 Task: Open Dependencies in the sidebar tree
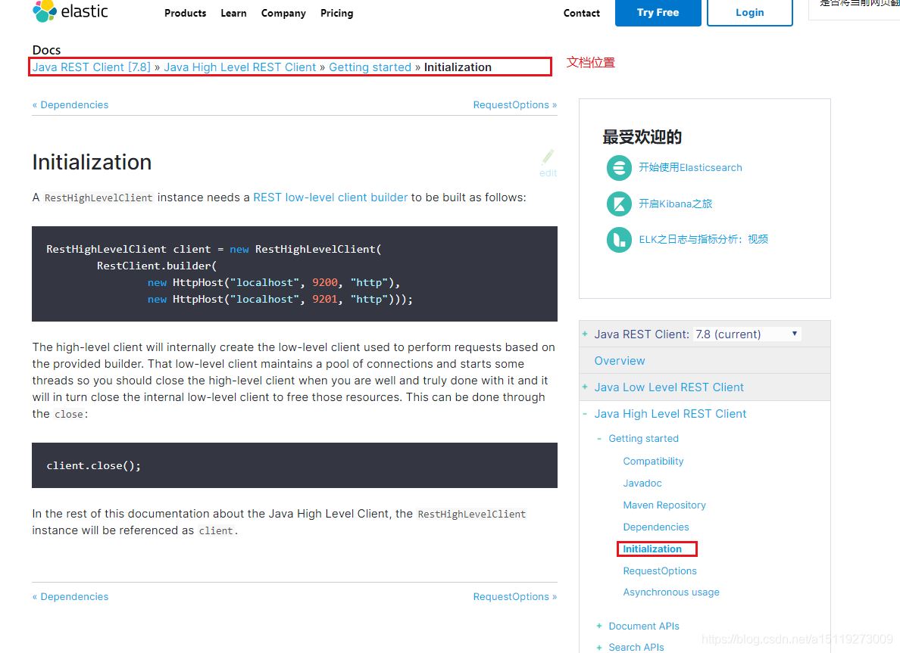pos(656,527)
